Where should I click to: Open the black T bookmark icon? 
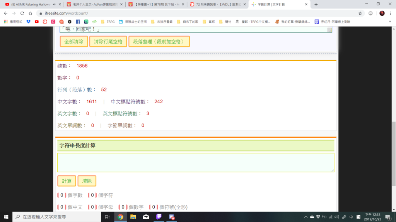click(70, 22)
